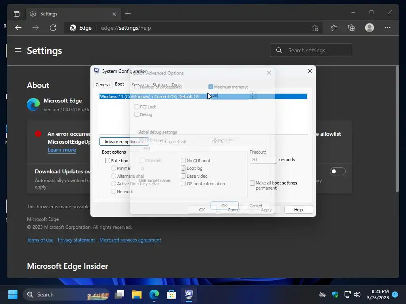406x304 pixels.
Task: Check the Base video option
Action: (x=183, y=176)
